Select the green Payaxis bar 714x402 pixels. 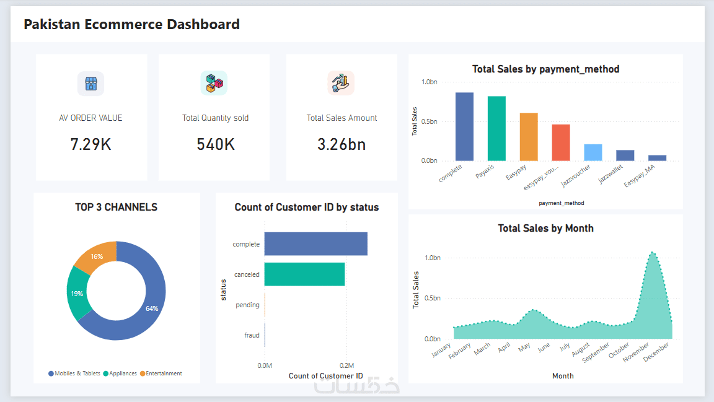point(496,128)
